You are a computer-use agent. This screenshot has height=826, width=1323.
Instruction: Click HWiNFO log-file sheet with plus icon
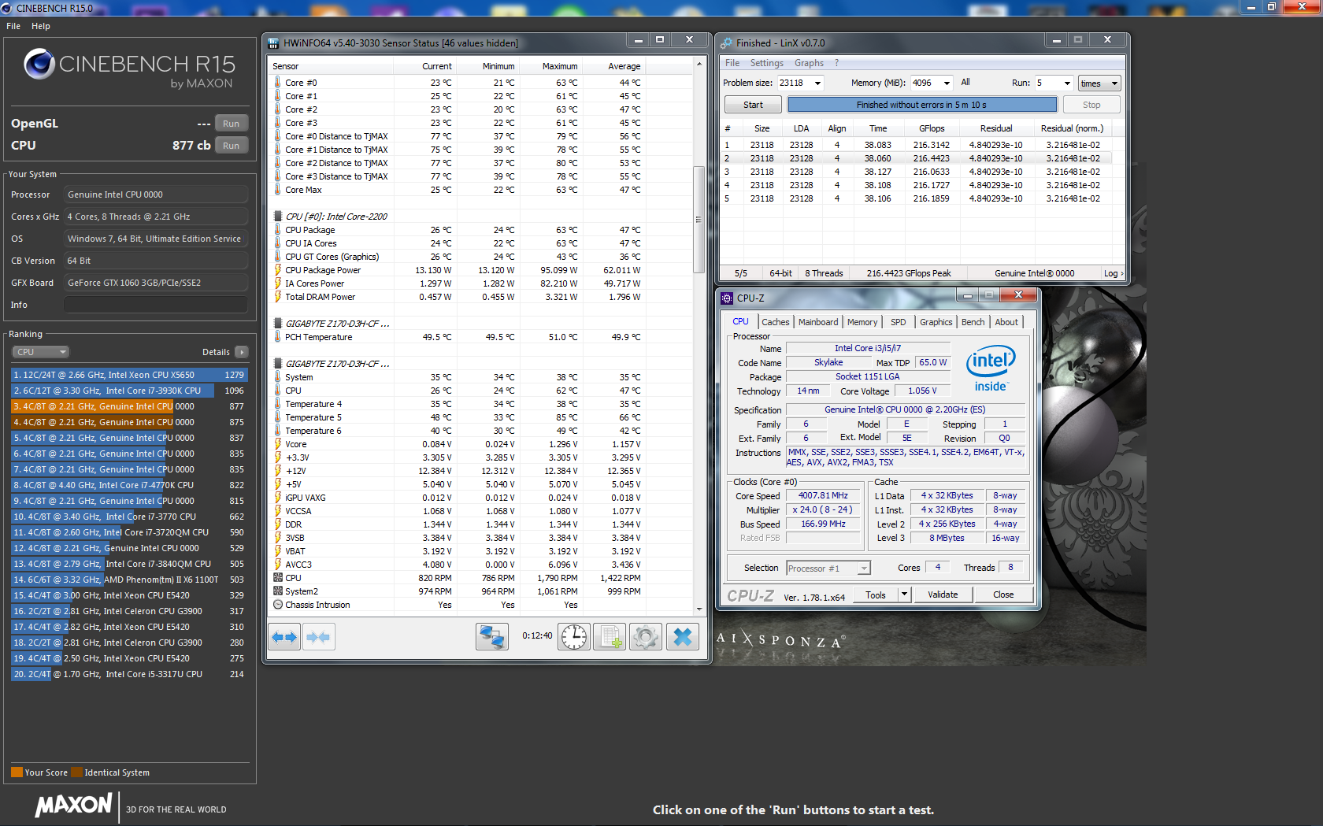point(610,636)
